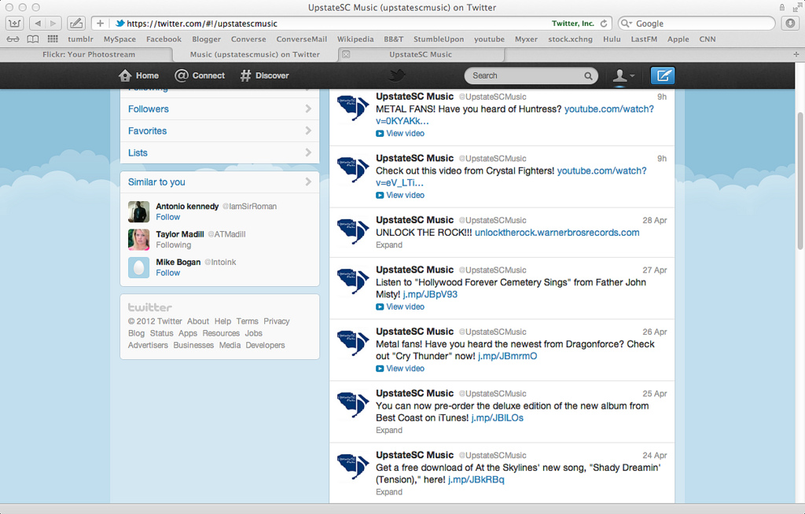
Task: Open the j.mp/JBkRBq link
Action: click(476, 479)
